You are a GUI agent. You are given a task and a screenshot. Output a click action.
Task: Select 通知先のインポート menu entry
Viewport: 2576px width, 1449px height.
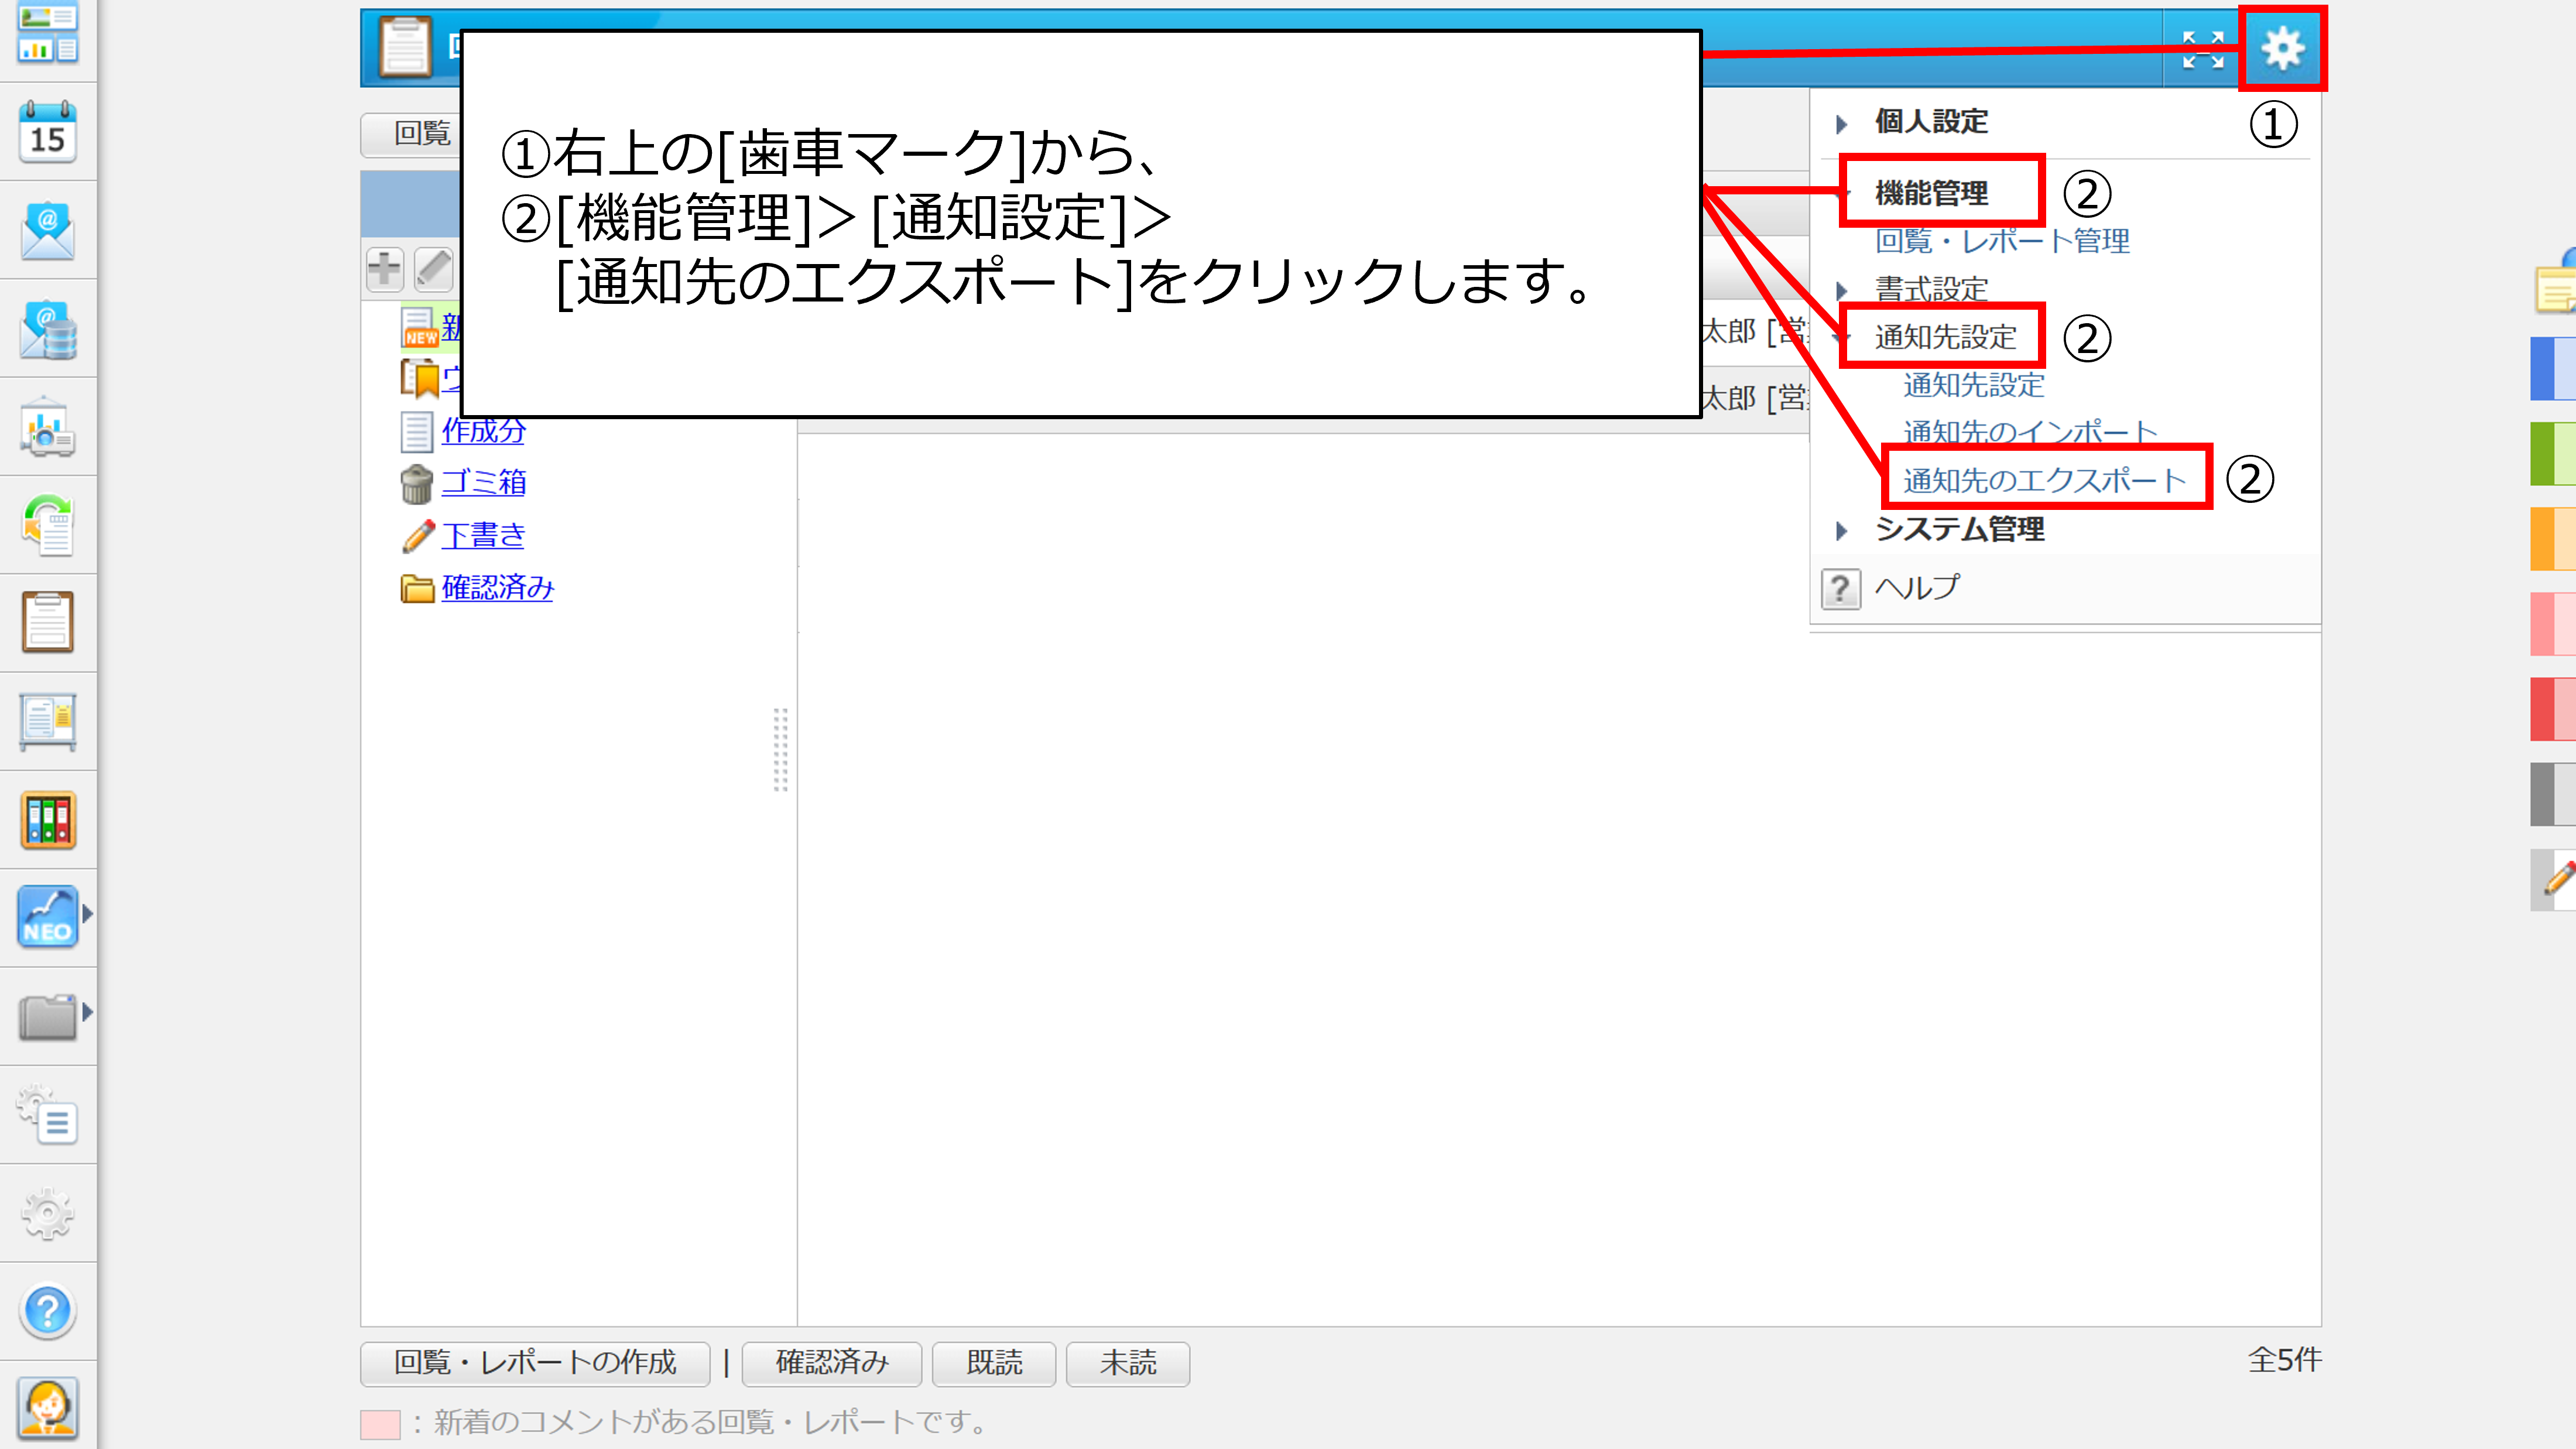[2030, 432]
